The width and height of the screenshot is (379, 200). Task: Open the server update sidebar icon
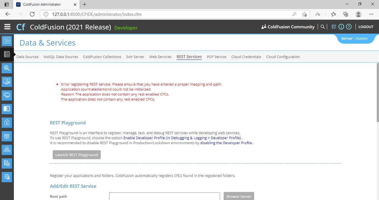point(7,163)
